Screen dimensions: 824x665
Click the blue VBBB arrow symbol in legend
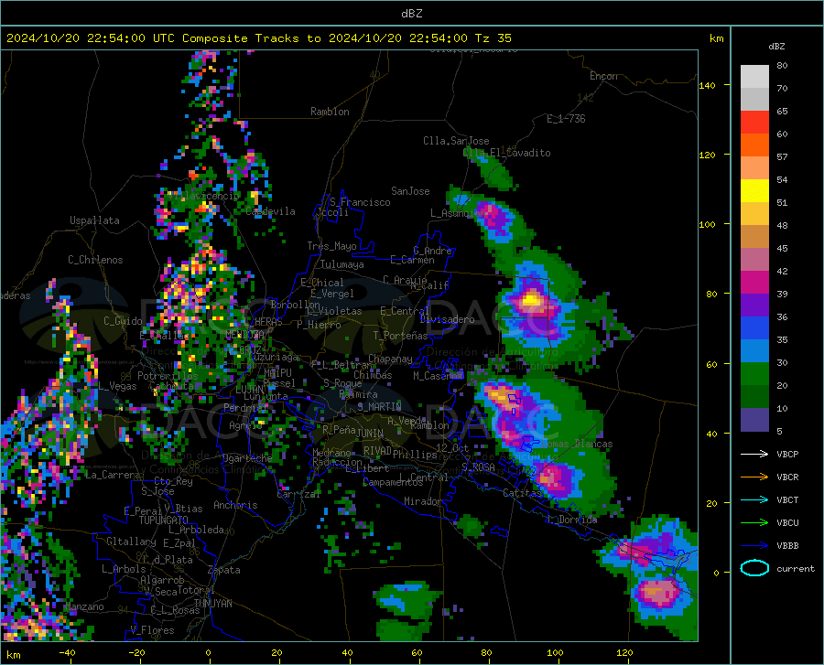(x=754, y=545)
